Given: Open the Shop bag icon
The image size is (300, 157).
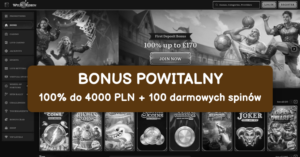Looking at the screenshot, I should (x=6, y=128).
